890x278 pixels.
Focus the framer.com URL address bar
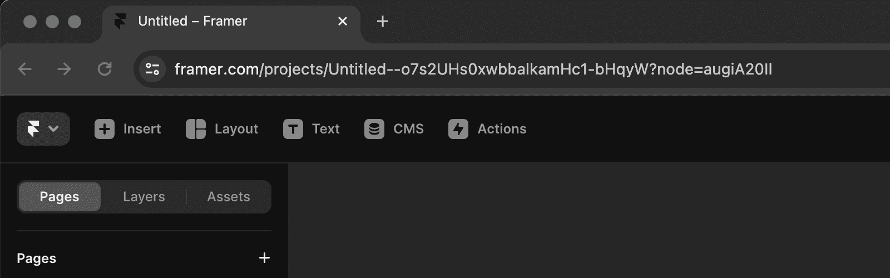click(473, 69)
